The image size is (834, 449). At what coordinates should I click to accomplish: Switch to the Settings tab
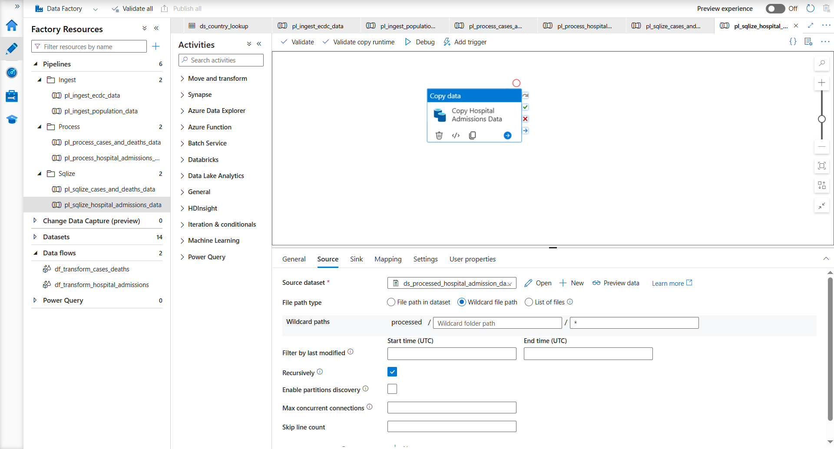pos(425,259)
